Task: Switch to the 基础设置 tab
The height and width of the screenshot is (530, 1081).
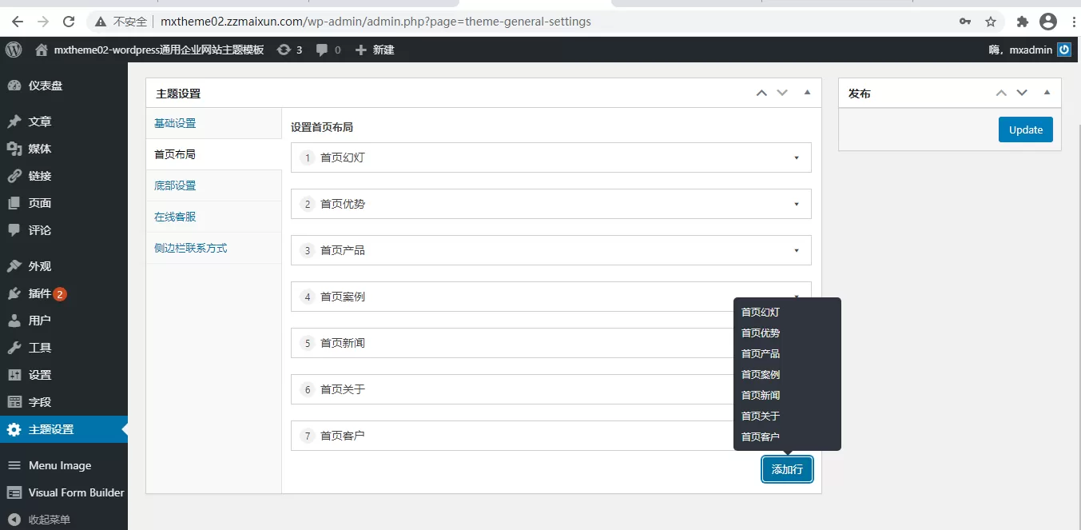Action: pyautogui.click(x=175, y=123)
